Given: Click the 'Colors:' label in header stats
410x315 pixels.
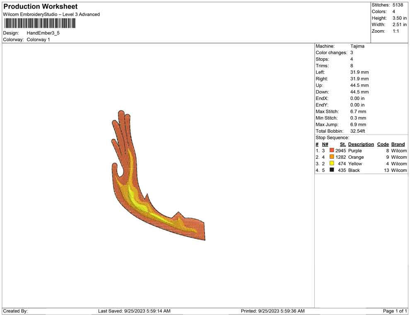Looking at the screenshot, I should [379, 12].
